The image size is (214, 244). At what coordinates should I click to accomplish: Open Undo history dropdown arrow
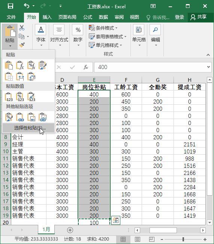(x=33, y=6)
